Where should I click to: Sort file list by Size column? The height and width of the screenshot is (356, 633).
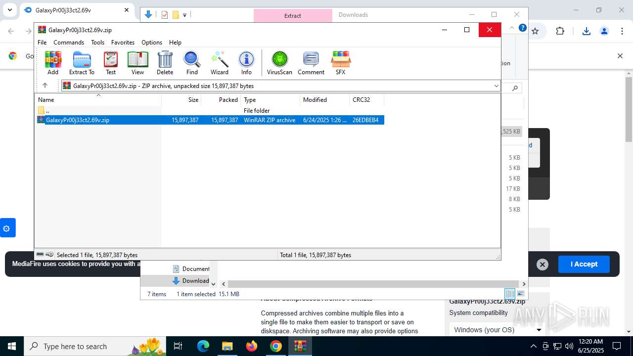pos(181,100)
